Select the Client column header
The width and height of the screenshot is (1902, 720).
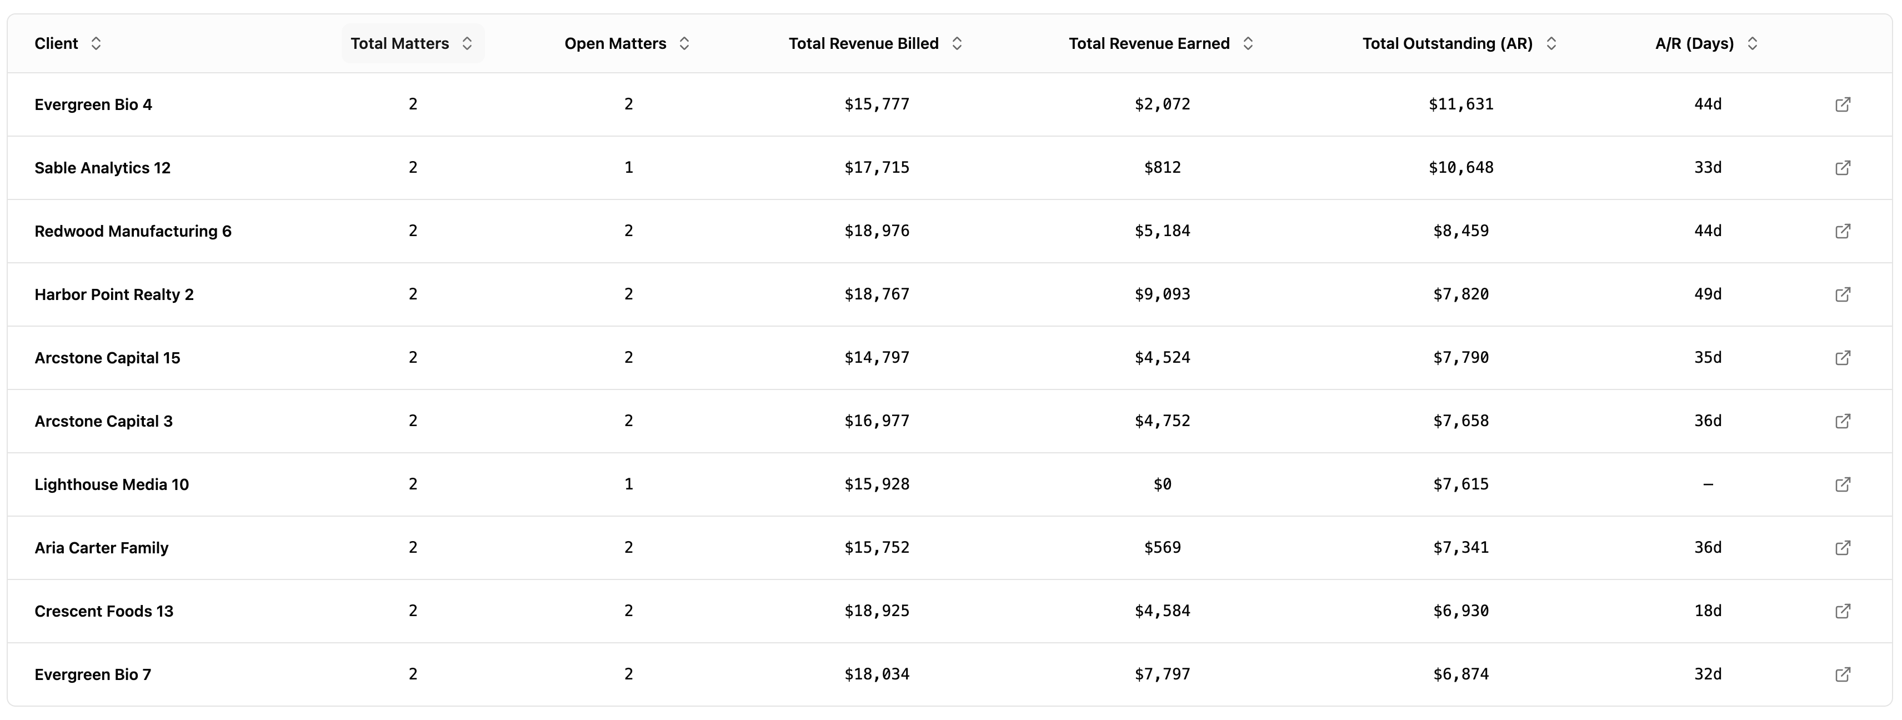(57, 43)
